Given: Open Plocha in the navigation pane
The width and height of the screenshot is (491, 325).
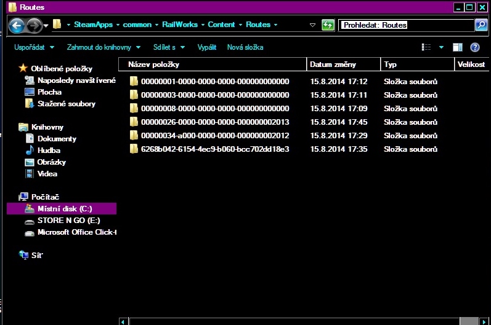Looking at the screenshot, I should click(49, 92).
